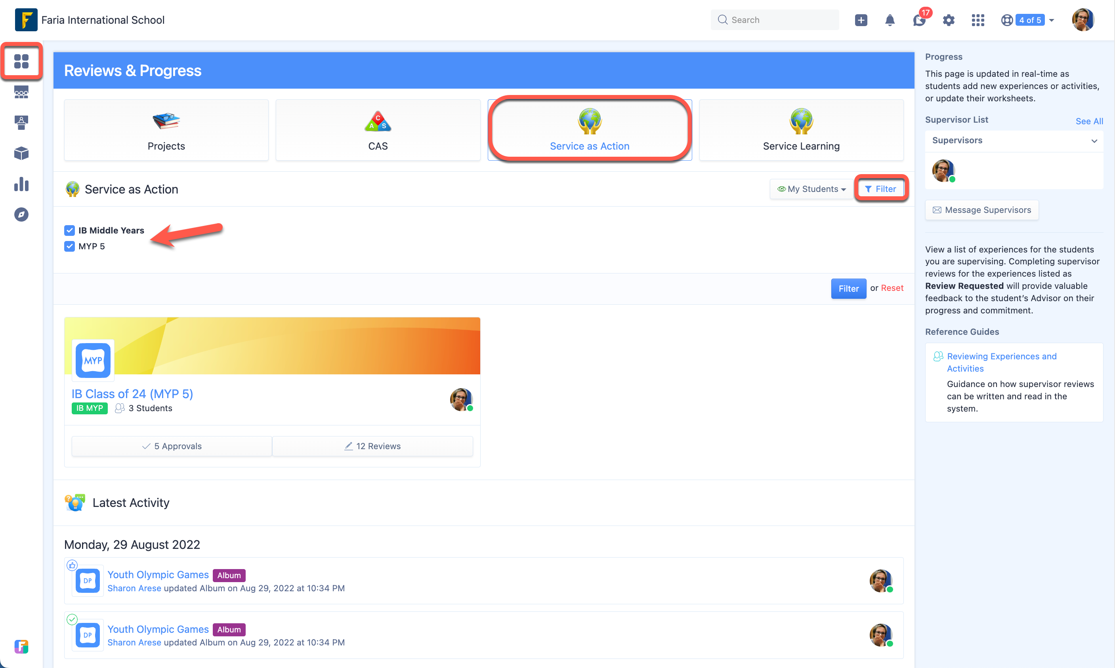The image size is (1115, 668).
Task: Click the blue Filter apply button
Action: click(848, 288)
